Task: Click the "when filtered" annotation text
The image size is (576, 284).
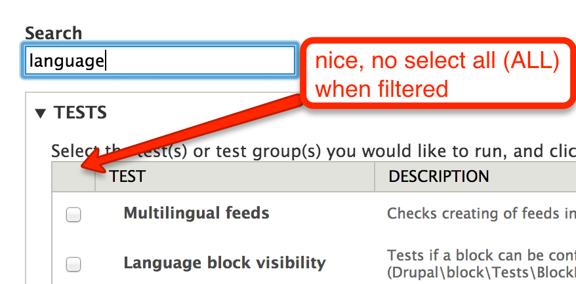Action: [x=381, y=88]
